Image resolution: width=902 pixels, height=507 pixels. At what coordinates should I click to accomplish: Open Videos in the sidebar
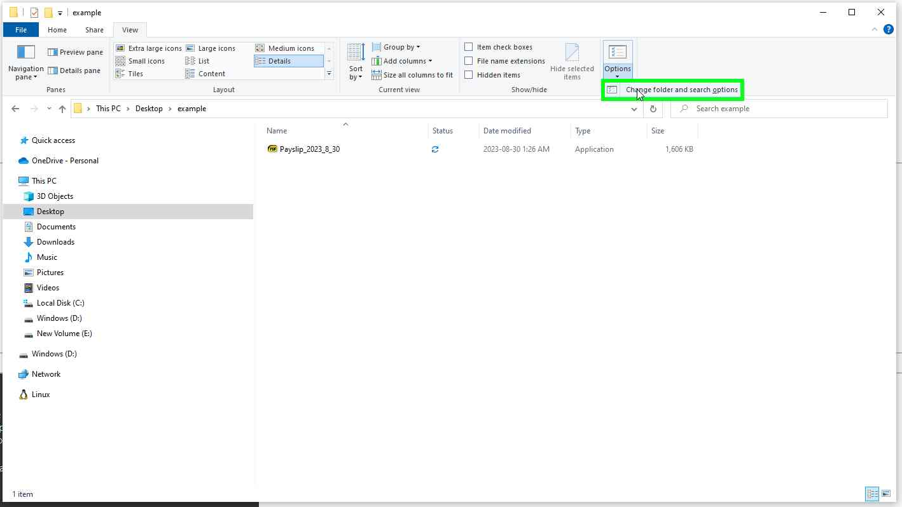(48, 288)
